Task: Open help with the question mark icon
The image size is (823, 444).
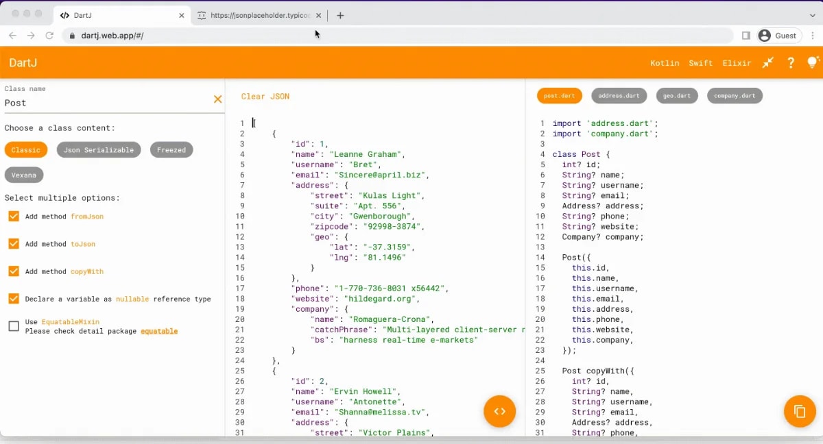Action: tap(790, 62)
